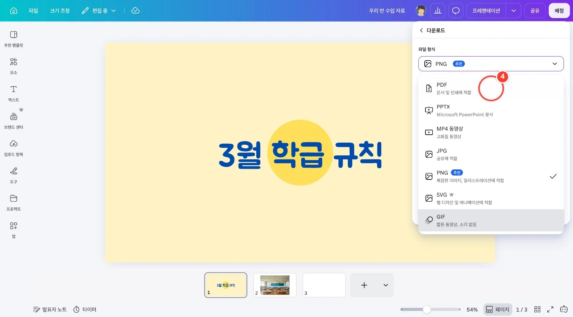
Task: Open the 브랜드 센터 panel
Action: coord(14,121)
